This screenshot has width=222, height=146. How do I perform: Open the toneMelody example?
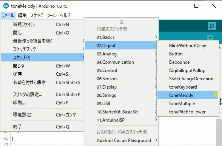tap(188, 95)
